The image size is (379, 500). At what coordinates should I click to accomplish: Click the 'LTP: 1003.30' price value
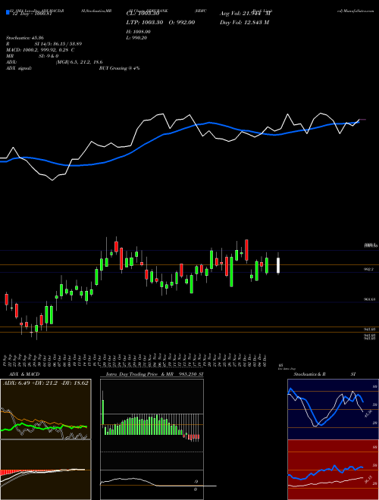coord(145,22)
